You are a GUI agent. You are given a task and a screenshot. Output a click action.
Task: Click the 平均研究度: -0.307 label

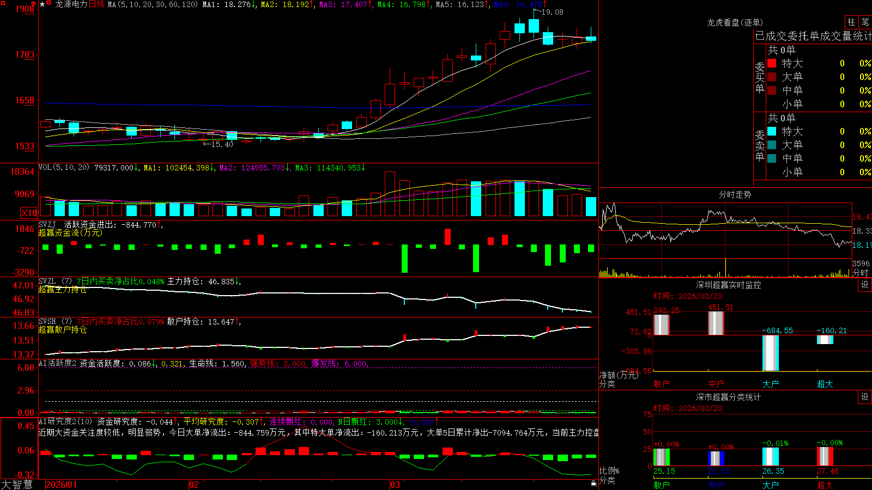tap(221, 421)
